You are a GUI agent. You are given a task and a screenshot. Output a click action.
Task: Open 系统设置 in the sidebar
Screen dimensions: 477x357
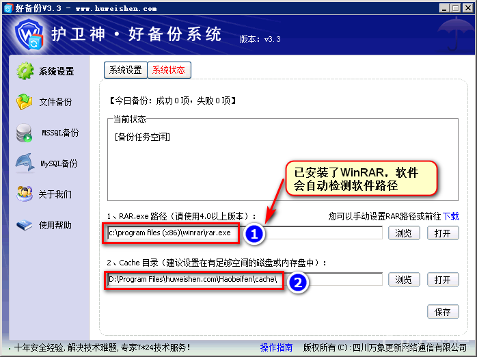click(56, 71)
